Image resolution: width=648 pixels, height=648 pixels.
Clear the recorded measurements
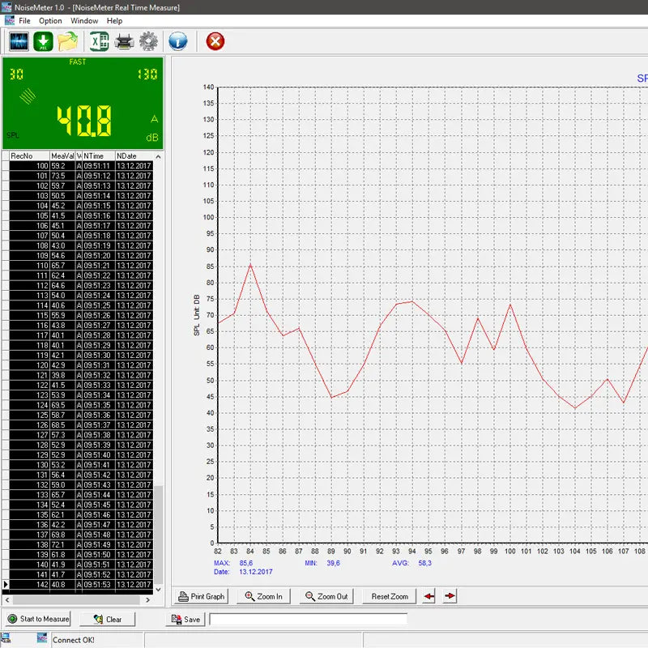coord(108,618)
